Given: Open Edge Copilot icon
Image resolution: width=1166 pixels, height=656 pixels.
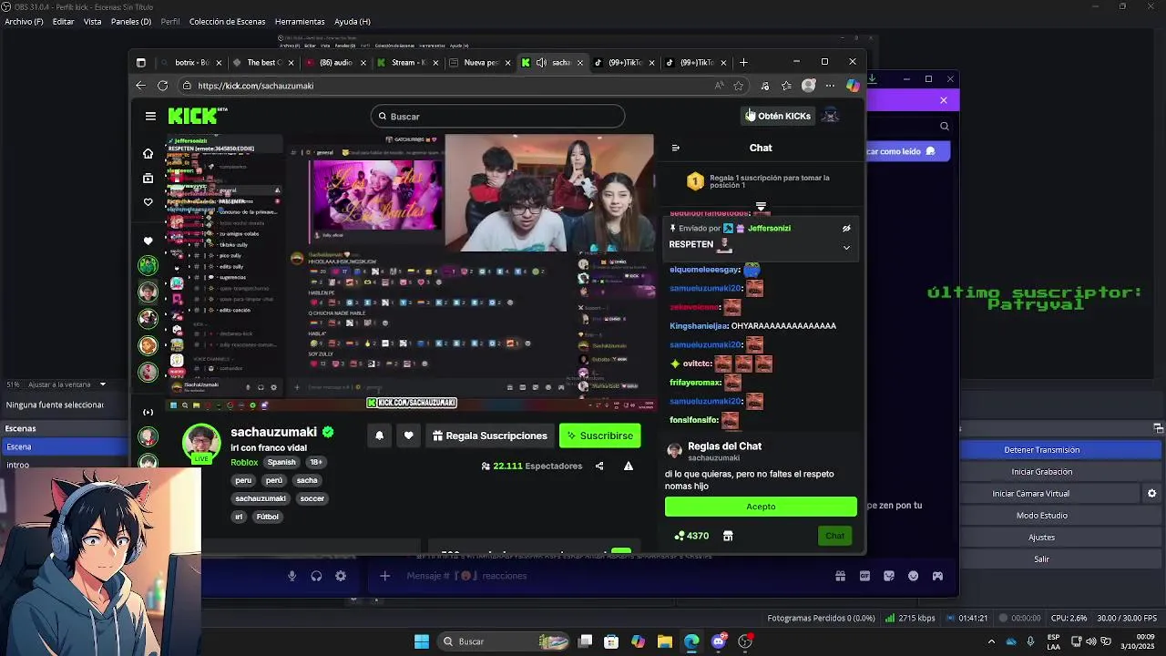Looking at the screenshot, I should coord(853,86).
